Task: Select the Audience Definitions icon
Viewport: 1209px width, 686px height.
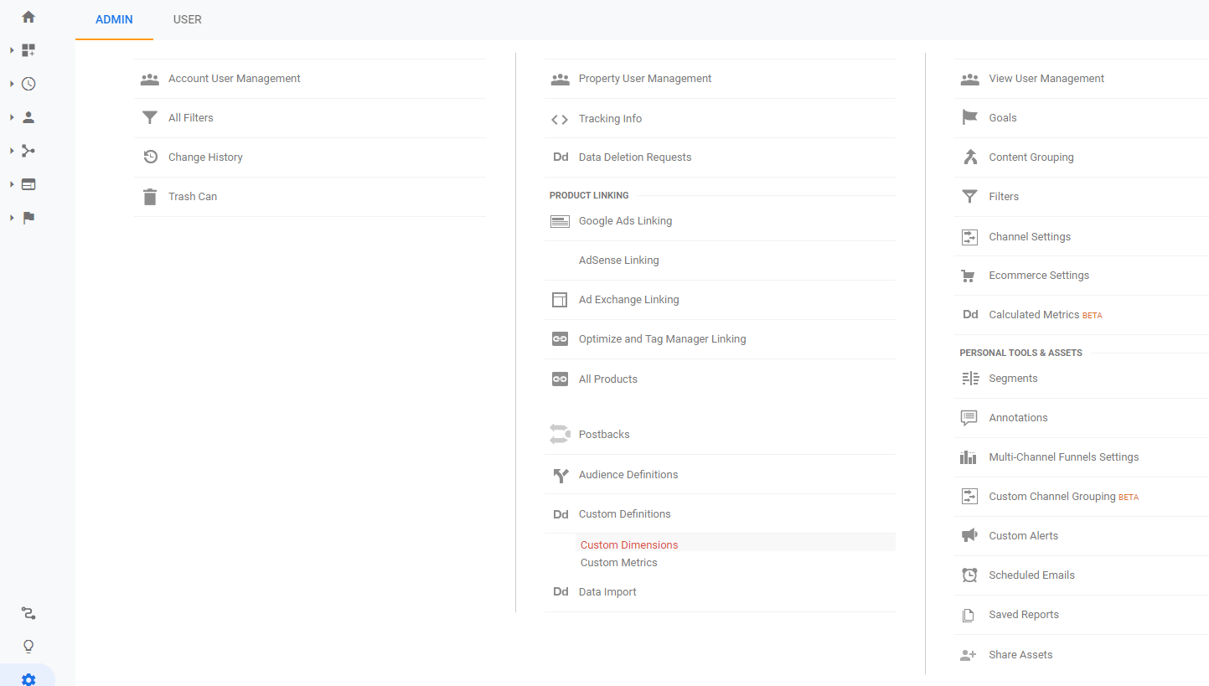Action: coord(559,474)
